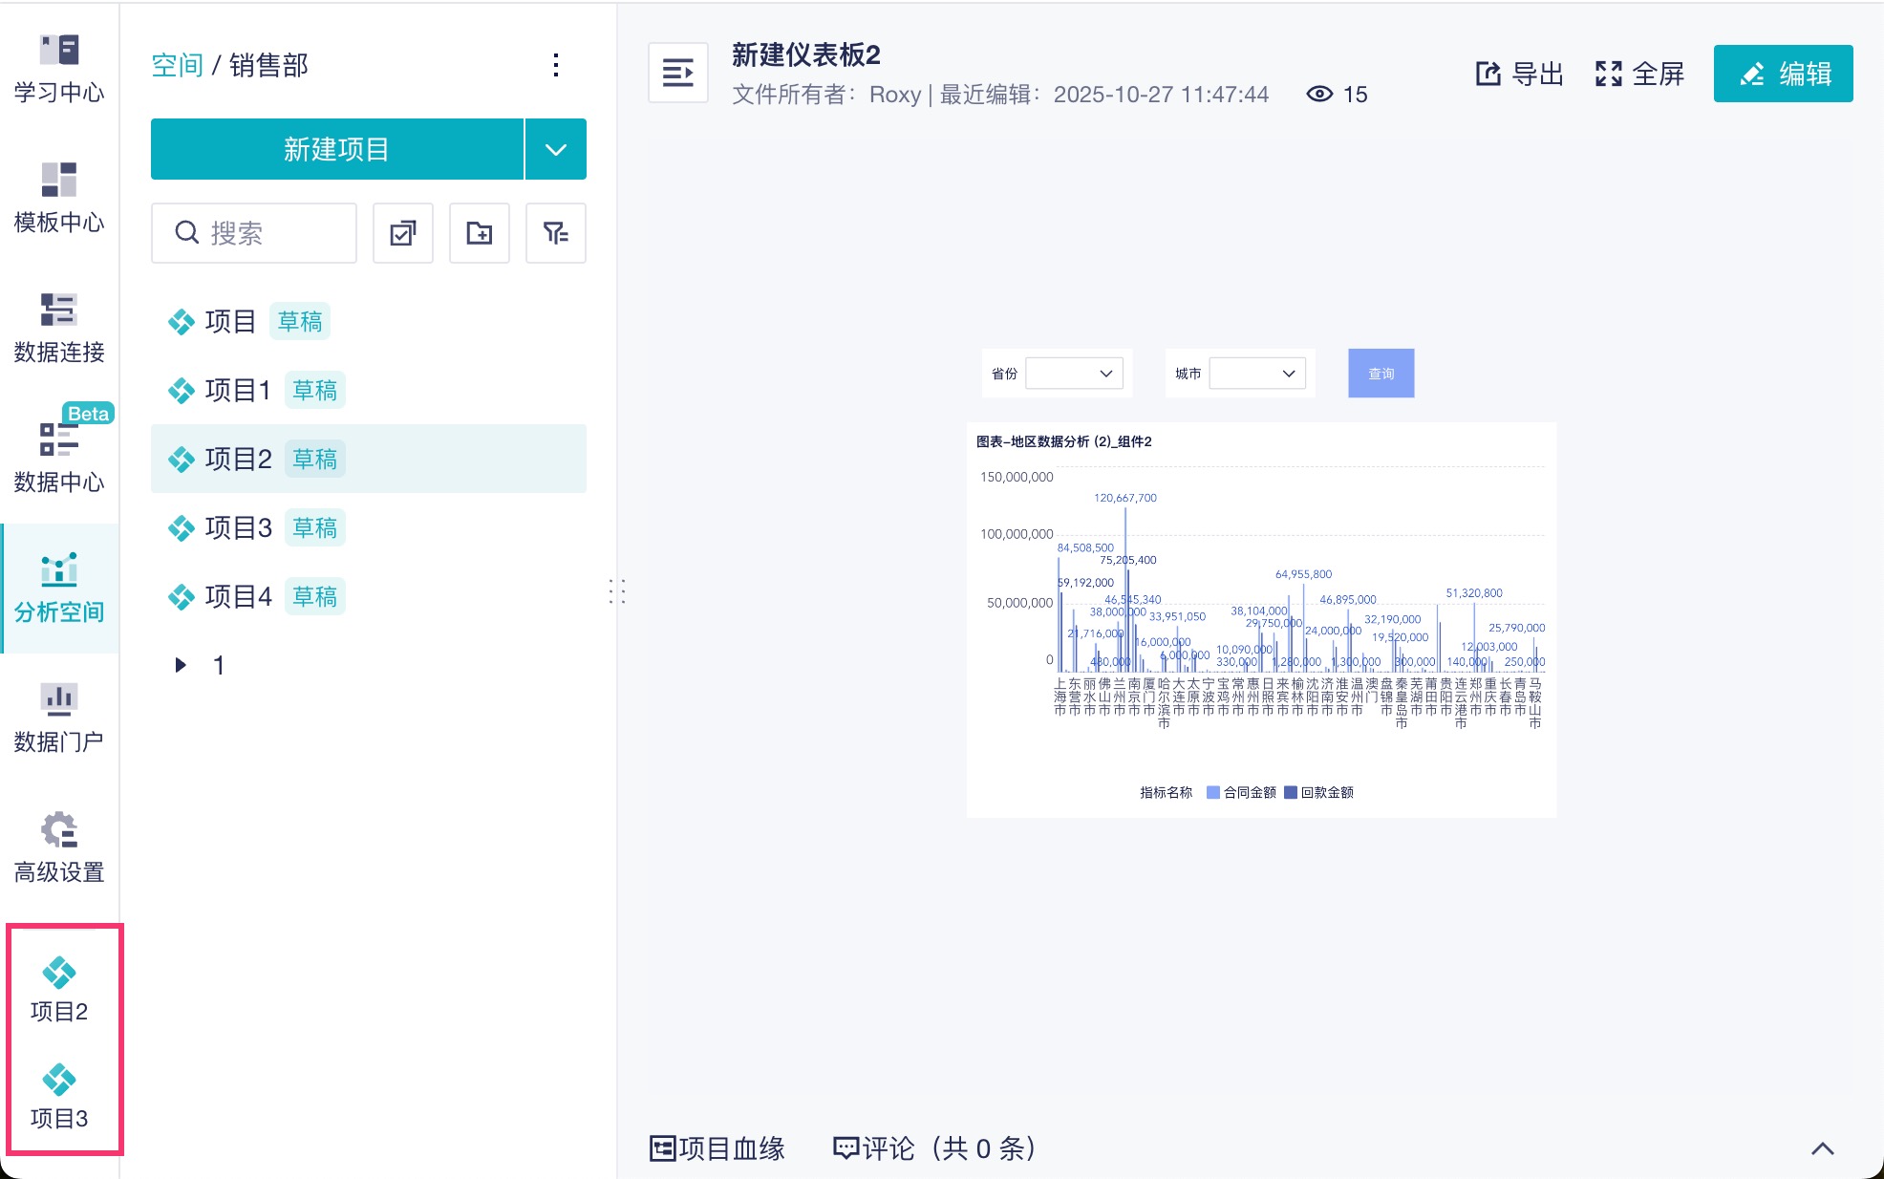Click 导出 to export the dashboard
Screen dimensions: 1884x1179
(1522, 74)
